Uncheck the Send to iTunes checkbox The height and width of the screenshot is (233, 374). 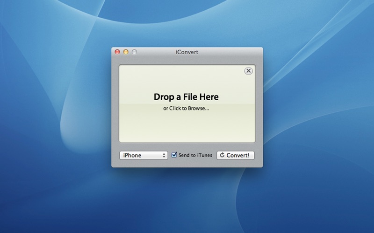tap(174, 155)
